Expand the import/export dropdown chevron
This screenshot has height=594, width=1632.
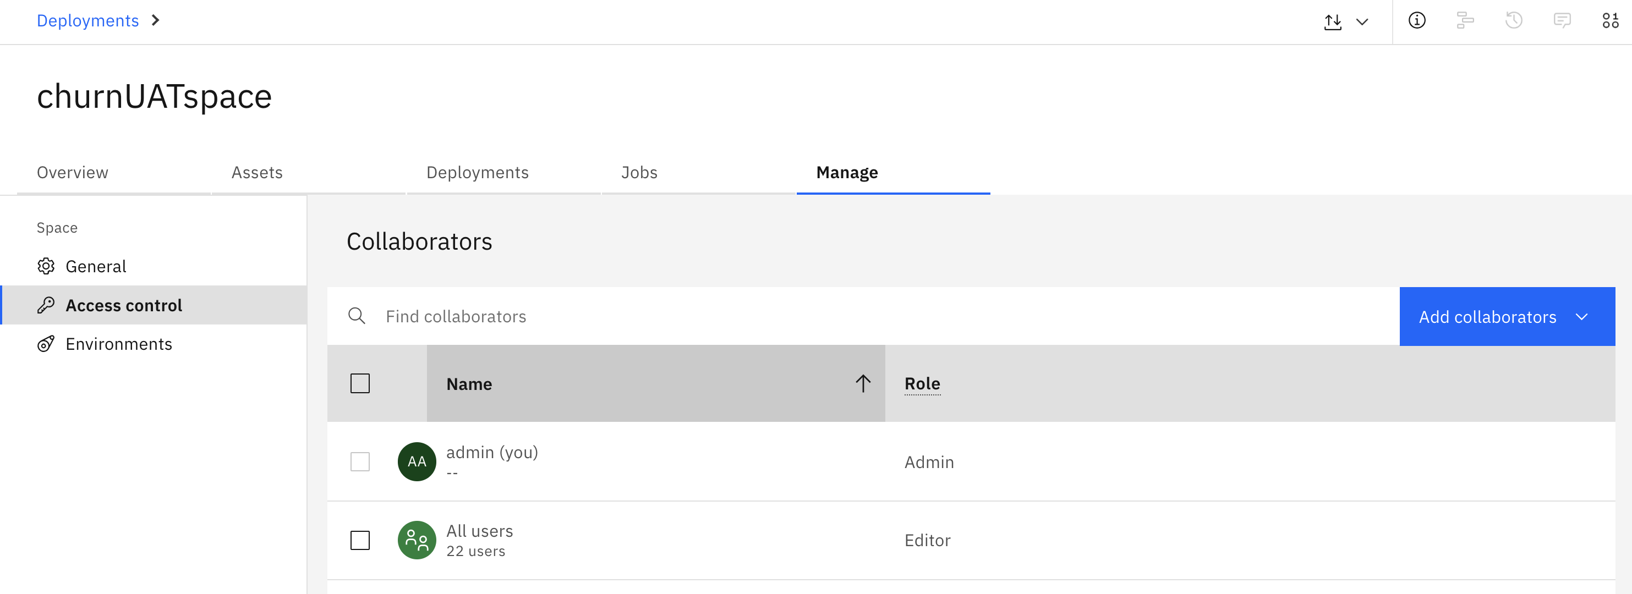[1361, 21]
